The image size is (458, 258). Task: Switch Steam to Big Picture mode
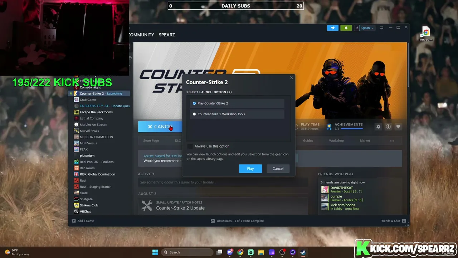pyautogui.click(x=381, y=28)
